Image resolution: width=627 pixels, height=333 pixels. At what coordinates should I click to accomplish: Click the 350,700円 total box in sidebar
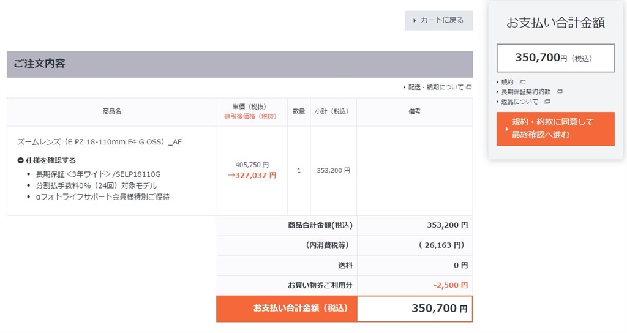[x=555, y=58]
